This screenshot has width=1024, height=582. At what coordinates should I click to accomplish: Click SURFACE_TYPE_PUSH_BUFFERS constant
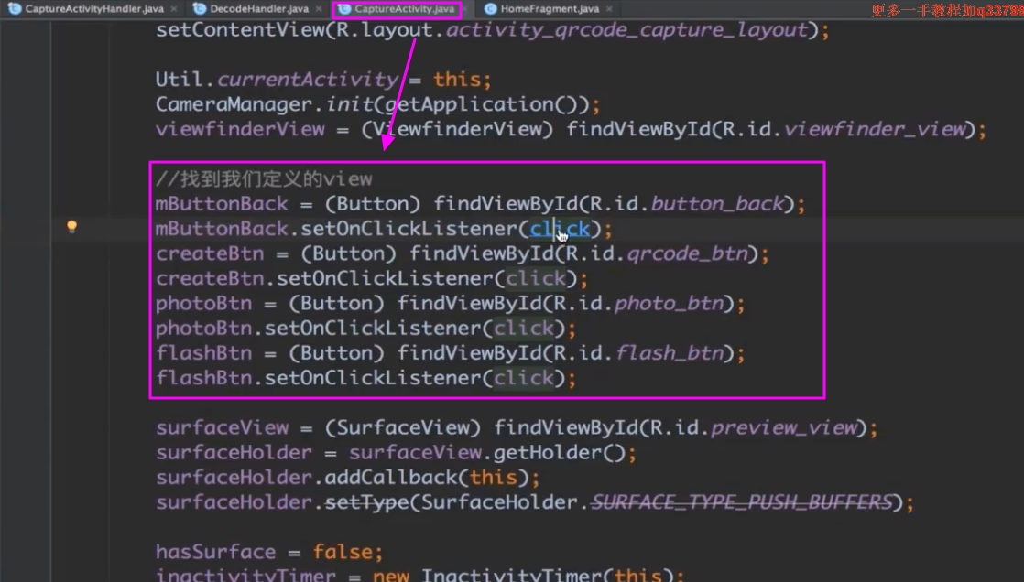tap(742, 501)
